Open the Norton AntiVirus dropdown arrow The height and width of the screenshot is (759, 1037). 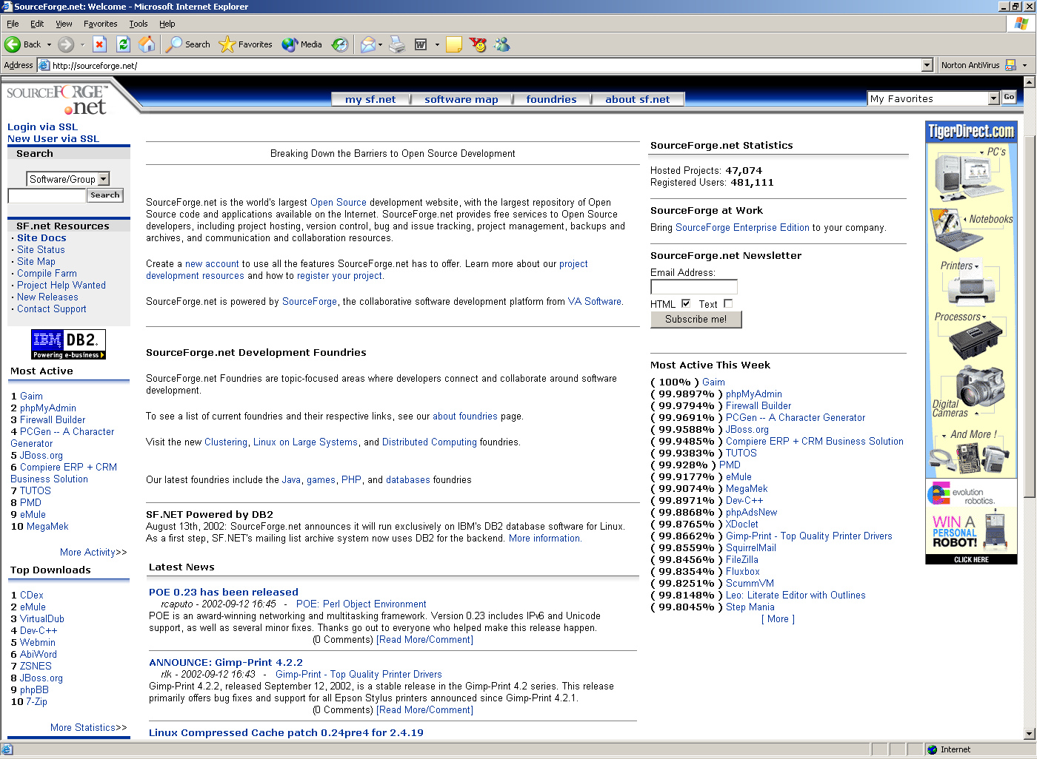[x=1024, y=65]
